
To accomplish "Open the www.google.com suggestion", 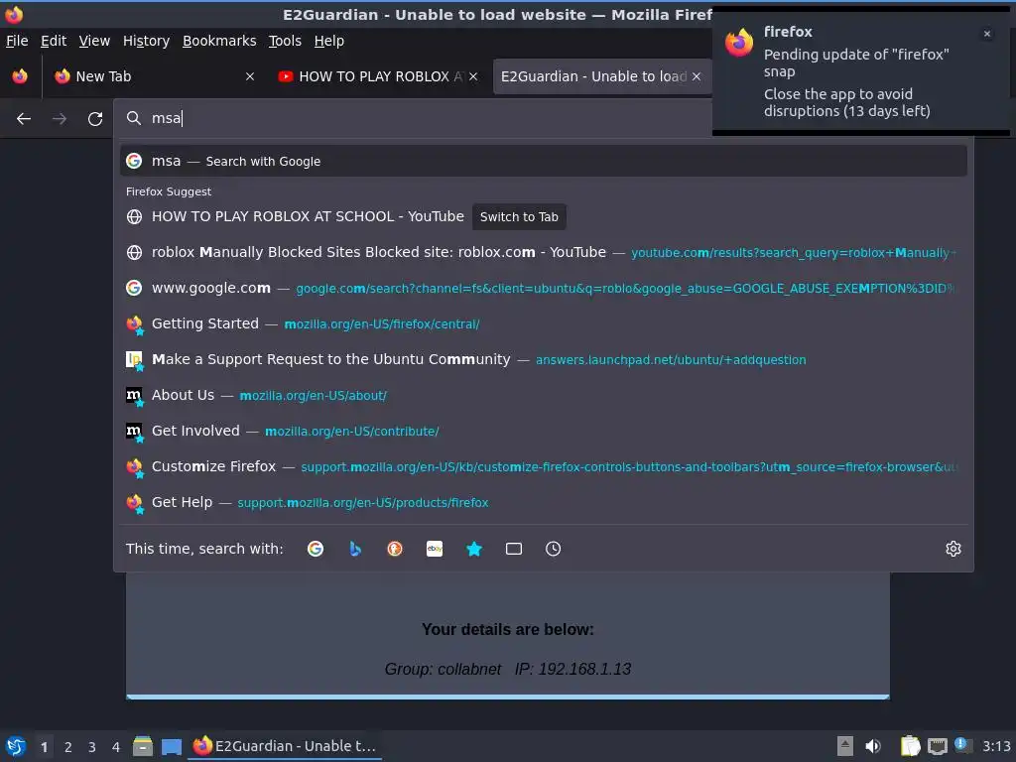I will point(544,288).
